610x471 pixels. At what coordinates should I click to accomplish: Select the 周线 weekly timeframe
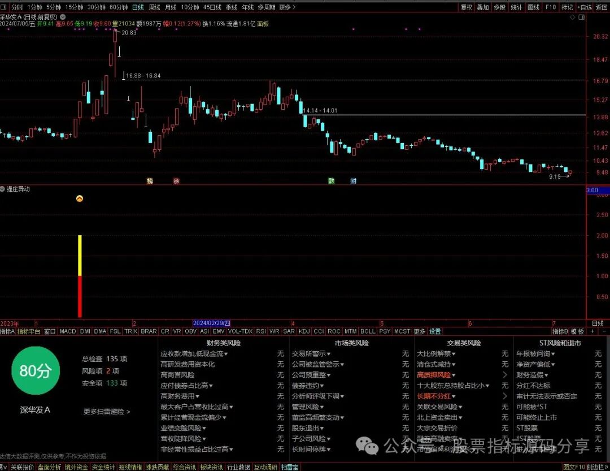[154, 7]
